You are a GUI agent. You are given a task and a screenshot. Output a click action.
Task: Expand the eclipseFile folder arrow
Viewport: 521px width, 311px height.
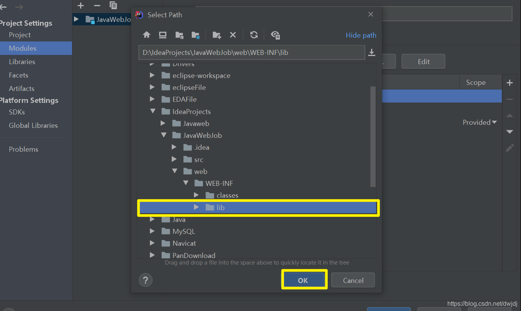152,87
